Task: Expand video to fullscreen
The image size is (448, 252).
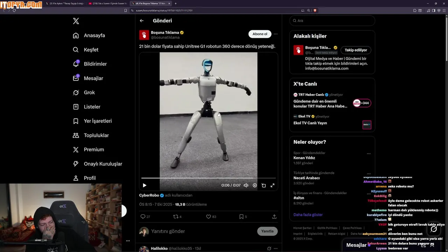Action: pyautogui.click(x=272, y=185)
